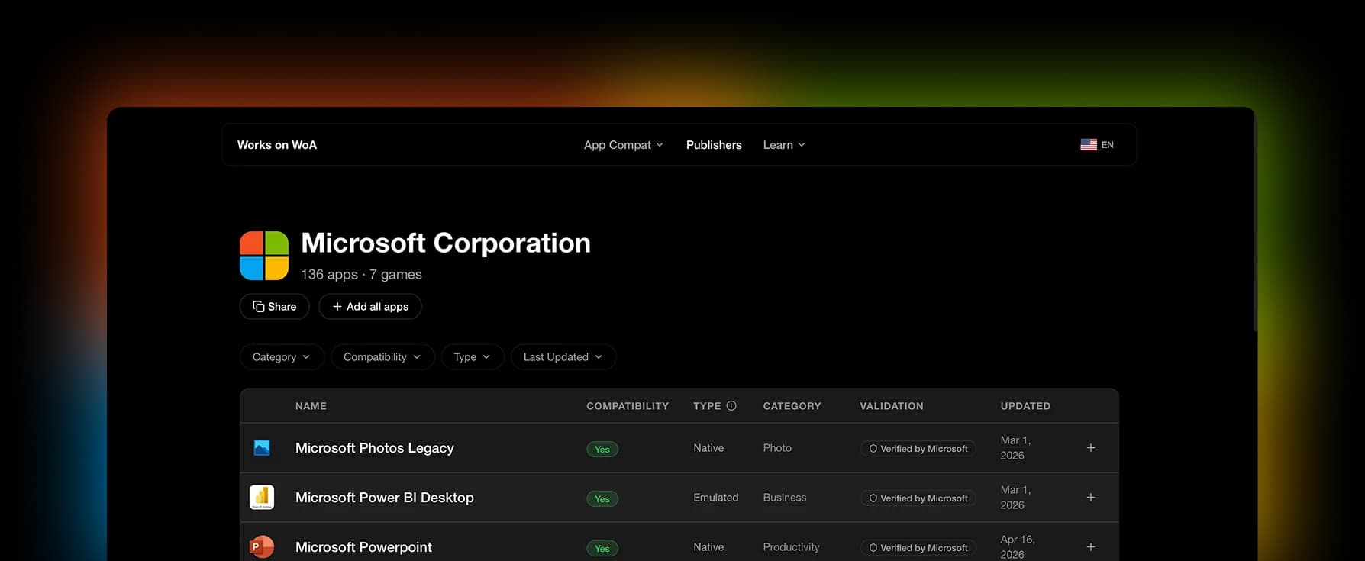Expand the App Compat menu
Screen dimensions: 1365x561
624,145
